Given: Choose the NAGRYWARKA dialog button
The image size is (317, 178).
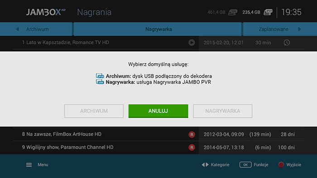Looking at the screenshot, I should [223, 111].
